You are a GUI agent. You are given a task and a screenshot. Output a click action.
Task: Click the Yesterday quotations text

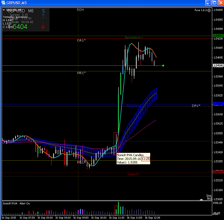(15, 17)
